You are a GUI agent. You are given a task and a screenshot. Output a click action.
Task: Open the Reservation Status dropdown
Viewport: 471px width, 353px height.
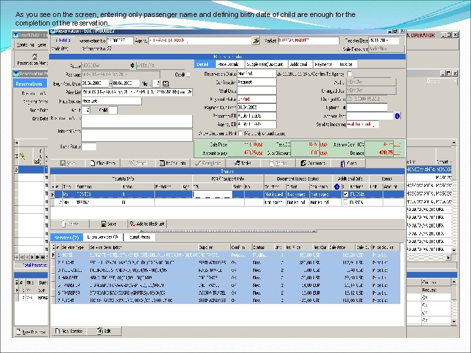point(256,73)
